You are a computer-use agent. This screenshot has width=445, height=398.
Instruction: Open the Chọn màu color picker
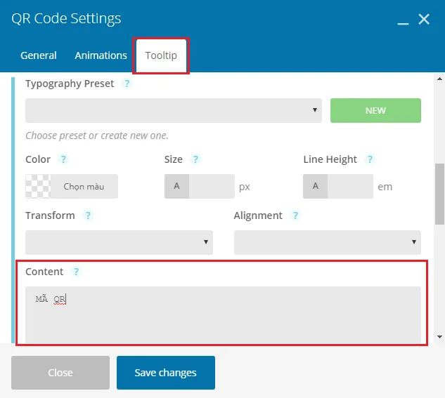[x=72, y=186]
